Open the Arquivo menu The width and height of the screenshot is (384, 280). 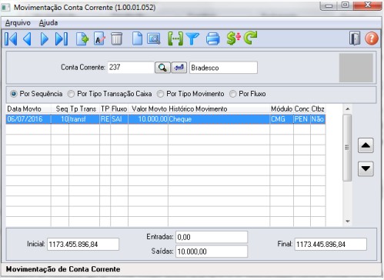pos(18,23)
